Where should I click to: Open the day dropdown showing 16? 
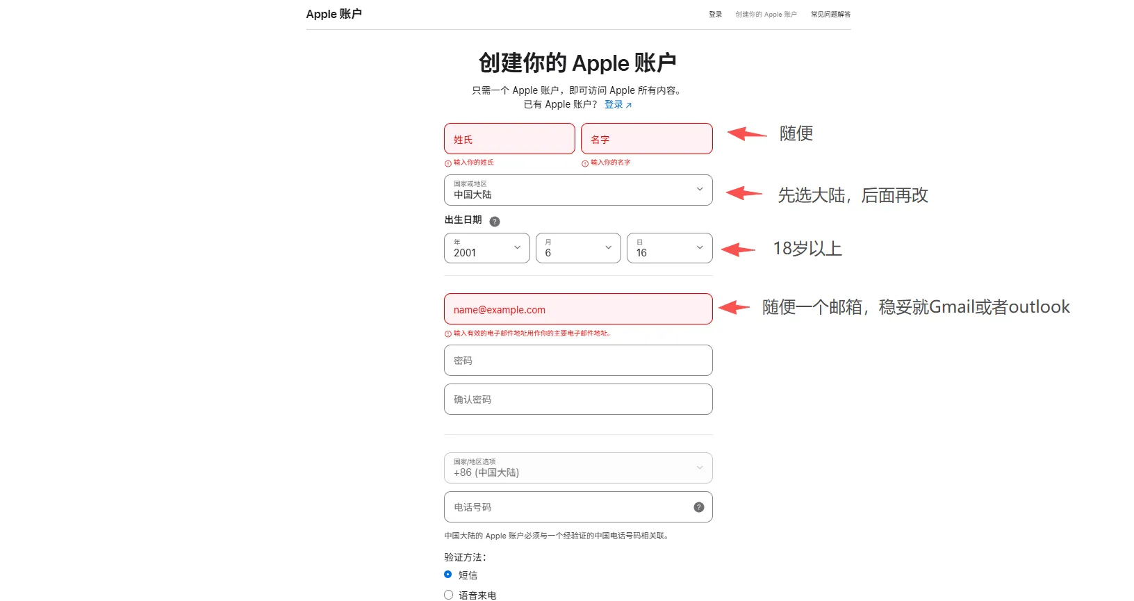coord(670,248)
